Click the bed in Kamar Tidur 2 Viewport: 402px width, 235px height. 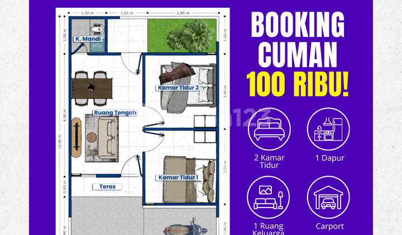pos(188,87)
